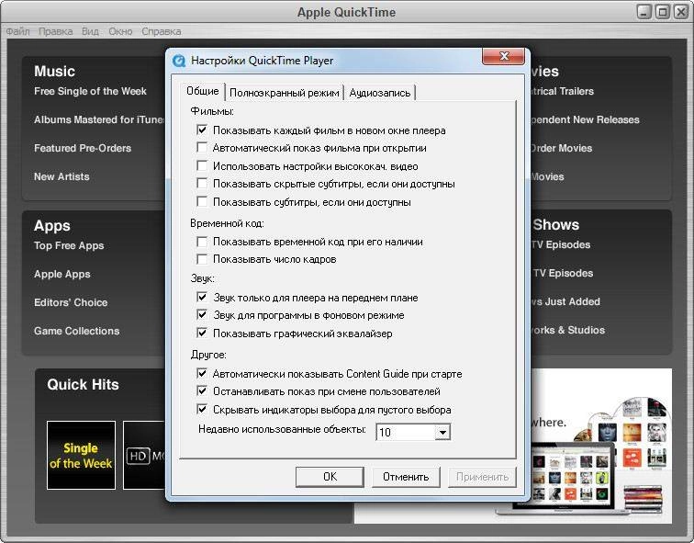Image resolution: width=694 pixels, height=543 pixels.
Task: Open 'Game Collections' link
Action: pyautogui.click(x=77, y=331)
